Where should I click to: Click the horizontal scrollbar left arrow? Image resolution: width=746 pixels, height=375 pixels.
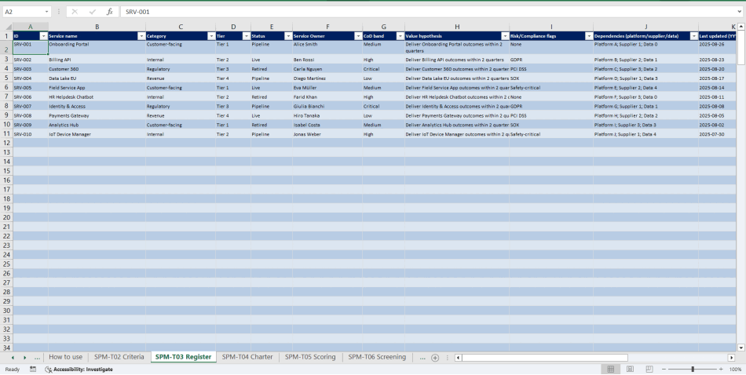458,358
